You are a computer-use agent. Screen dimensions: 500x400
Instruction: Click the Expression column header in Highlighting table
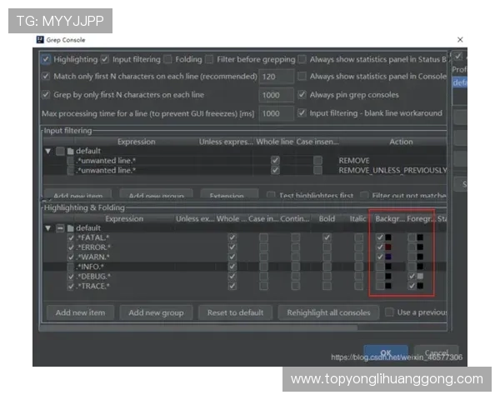click(x=124, y=218)
